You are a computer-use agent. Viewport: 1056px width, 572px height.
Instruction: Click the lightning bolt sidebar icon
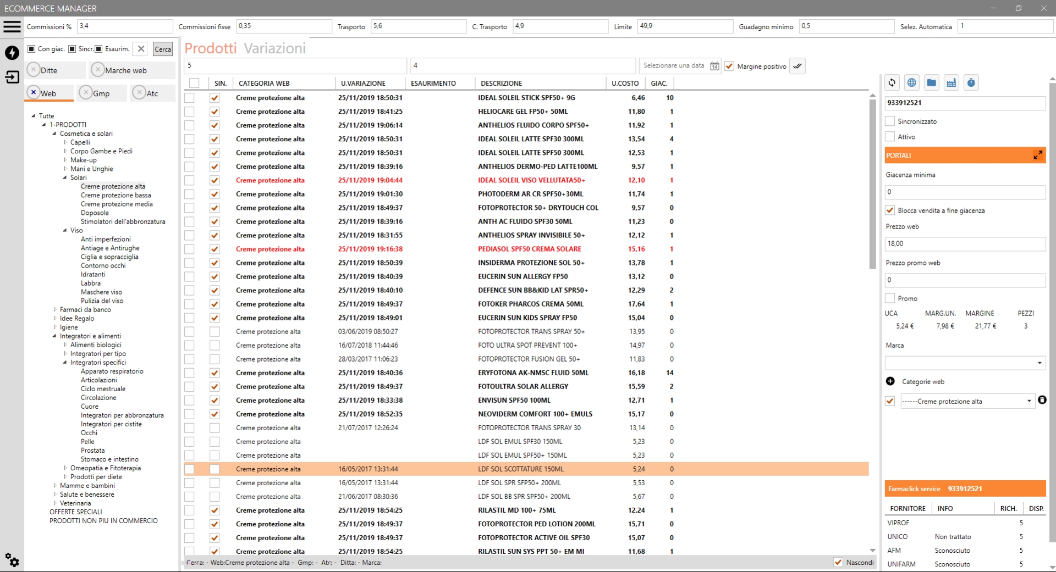12,53
